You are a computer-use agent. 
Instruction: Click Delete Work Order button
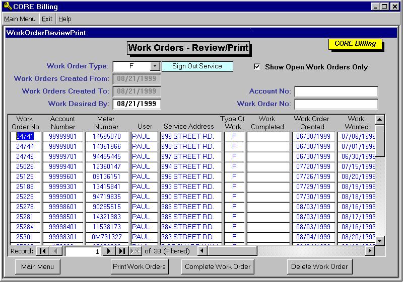[x=319, y=266]
